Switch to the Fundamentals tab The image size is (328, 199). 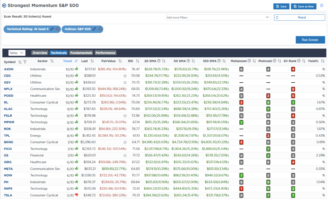[81, 53]
